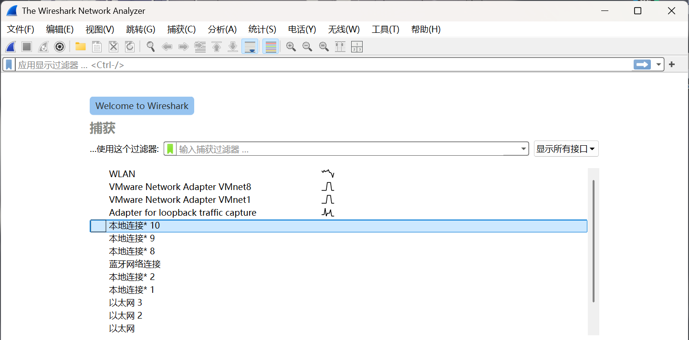Select Adapter for loopback traffic capture
Viewport: 689px width, 340px height.
(338, 213)
